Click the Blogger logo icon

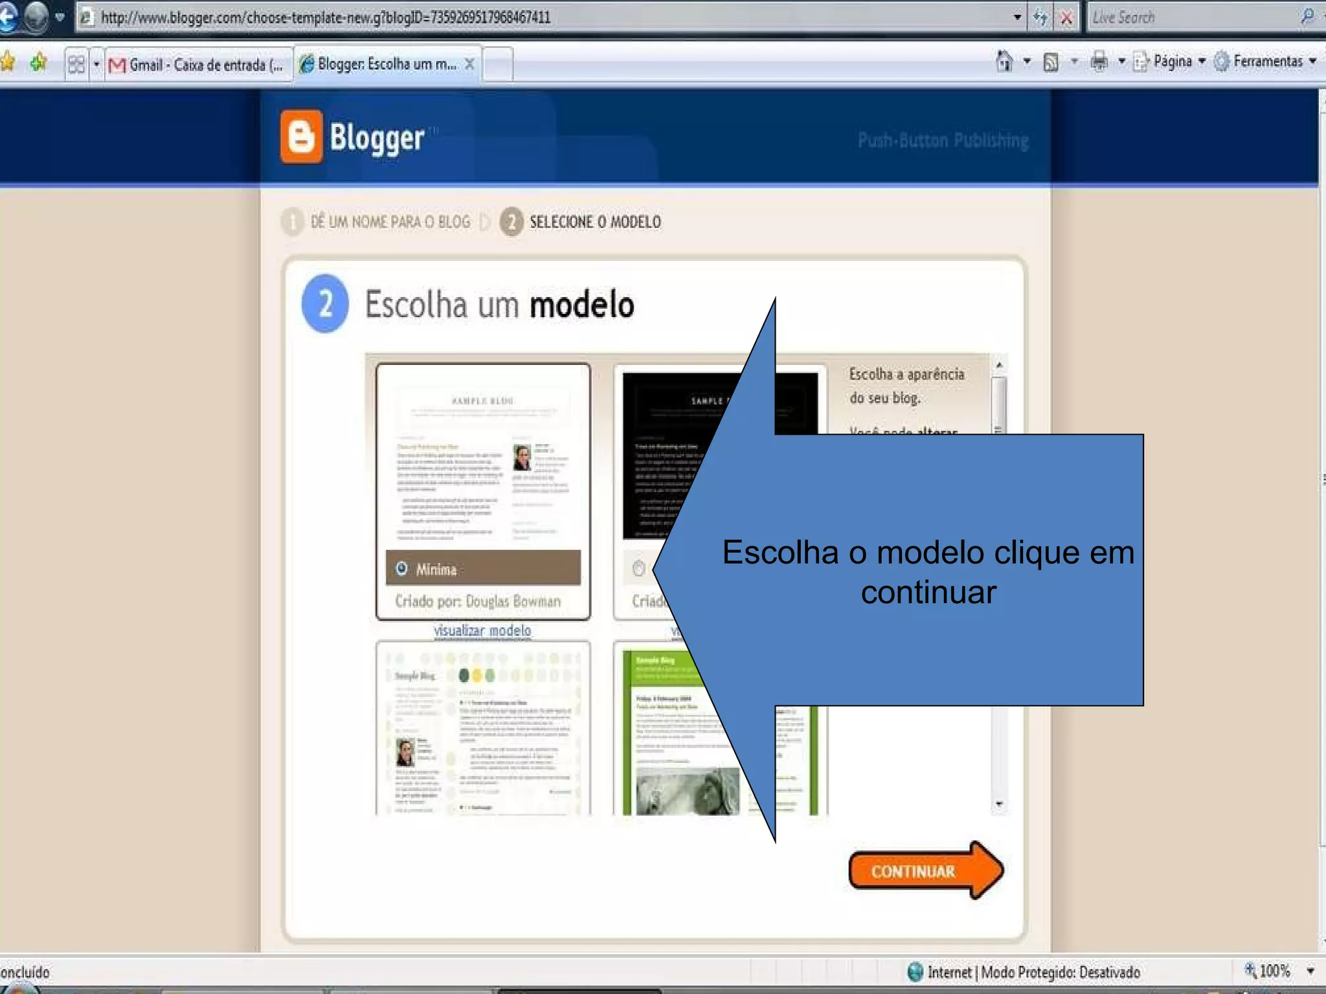pos(301,137)
